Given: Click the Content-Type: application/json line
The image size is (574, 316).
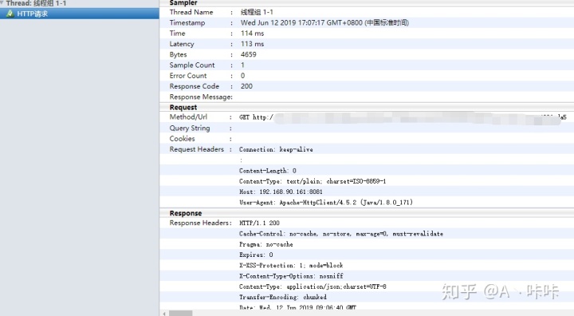Looking at the screenshot, I should [313, 286].
